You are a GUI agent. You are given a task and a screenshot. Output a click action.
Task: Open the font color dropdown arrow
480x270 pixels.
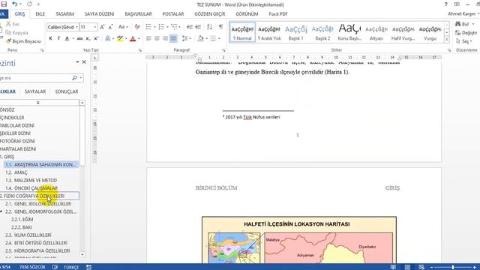coord(139,38)
